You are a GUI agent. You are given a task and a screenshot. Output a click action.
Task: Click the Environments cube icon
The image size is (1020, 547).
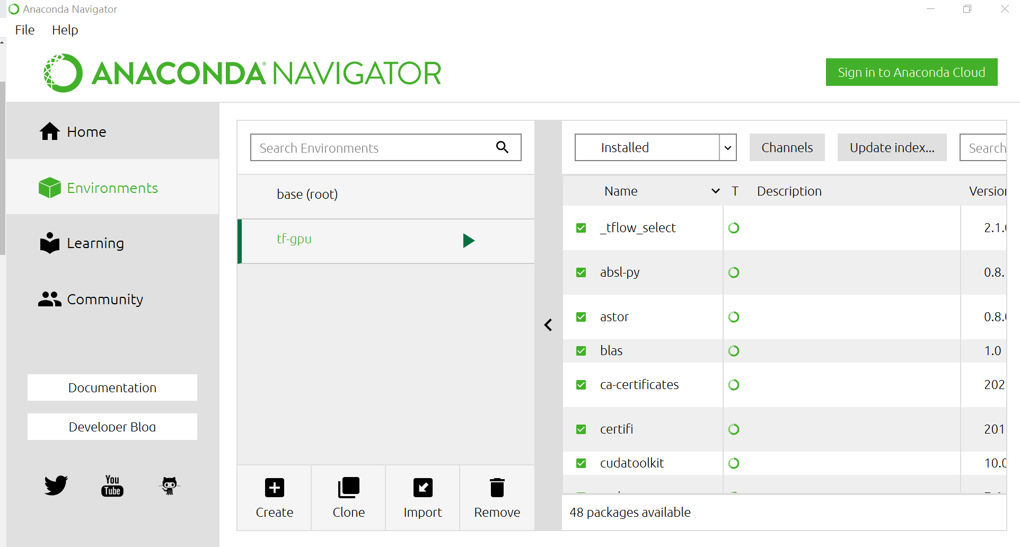(50, 188)
